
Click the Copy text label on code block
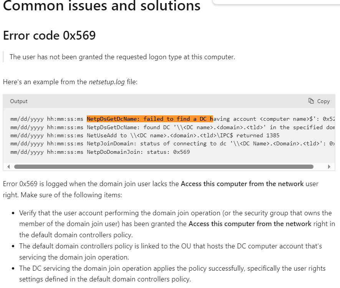(x=323, y=101)
